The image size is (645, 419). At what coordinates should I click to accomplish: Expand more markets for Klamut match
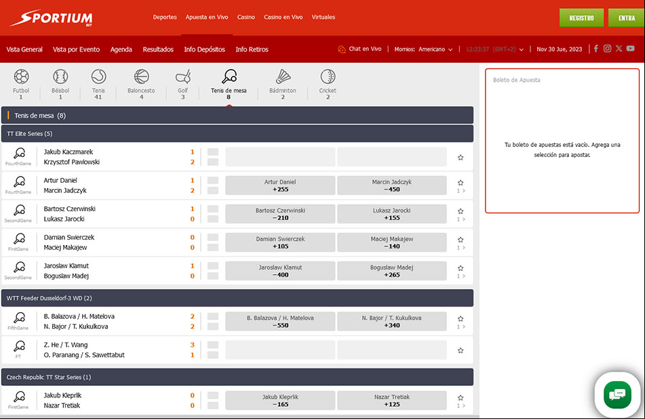click(x=461, y=276)
